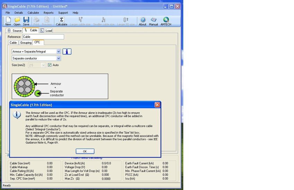Click the Device (In/Ir) (A) label
This screenshot has height=190, width=294.
[x=75, y=163]
